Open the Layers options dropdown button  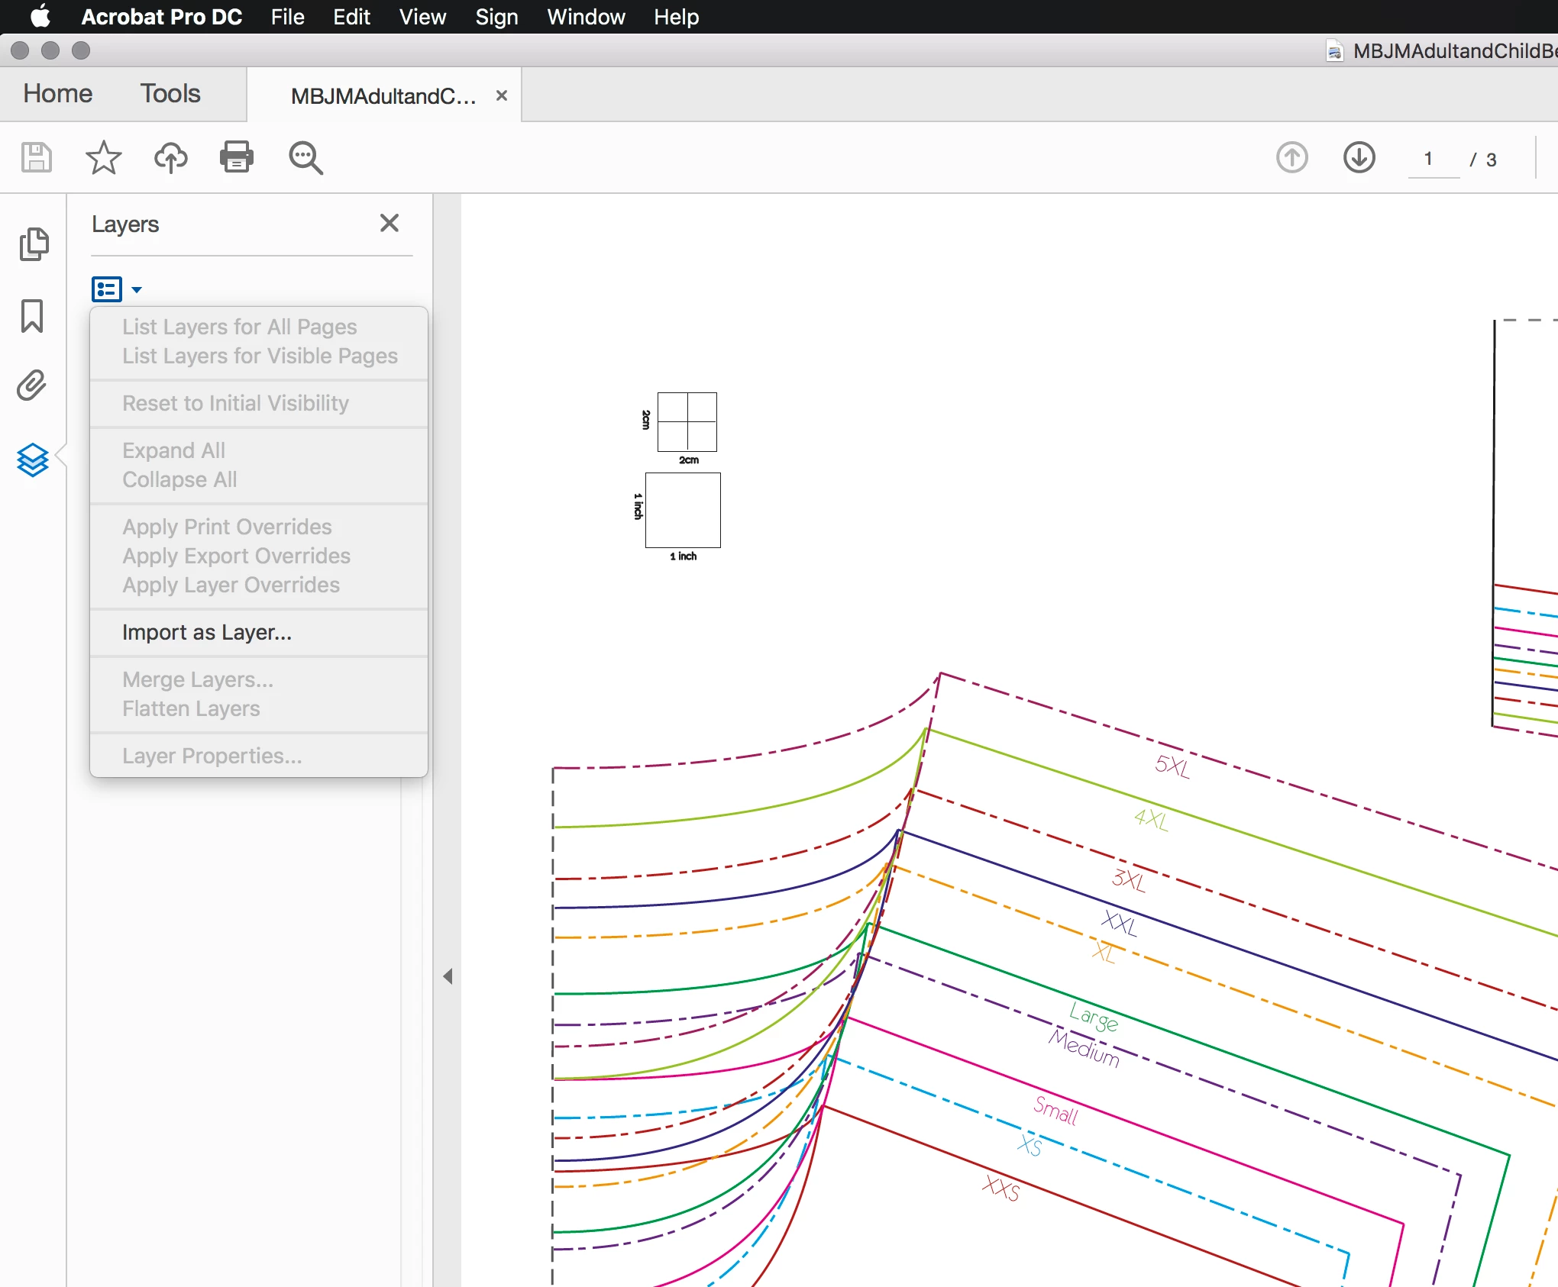(116, 289)
